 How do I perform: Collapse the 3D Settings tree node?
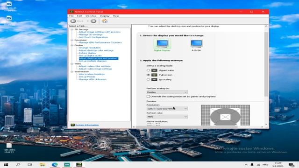pyautogui.click(x=72, y=29)
